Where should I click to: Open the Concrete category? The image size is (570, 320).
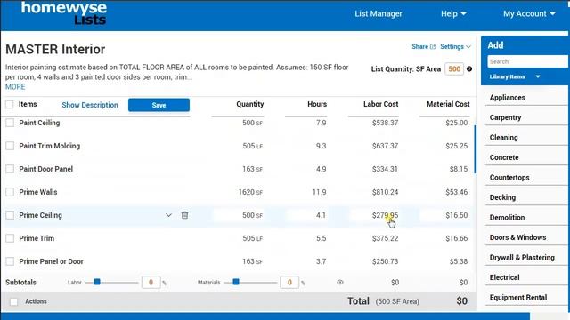point(504,157)
